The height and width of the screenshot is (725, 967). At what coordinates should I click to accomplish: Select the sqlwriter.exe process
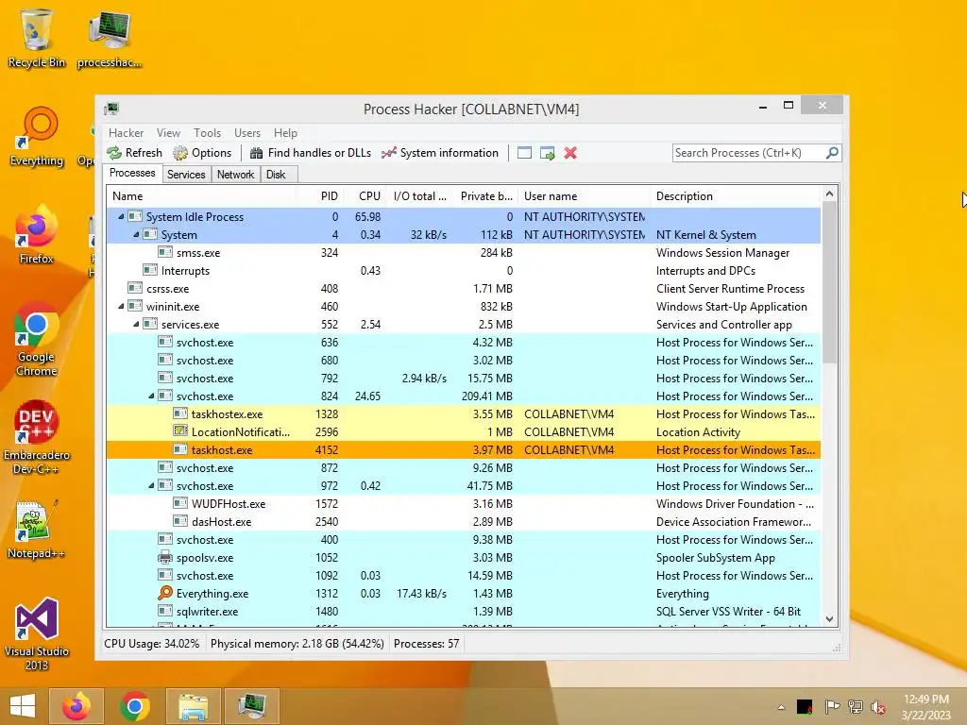pyautogui.click(x=463, y=612)
